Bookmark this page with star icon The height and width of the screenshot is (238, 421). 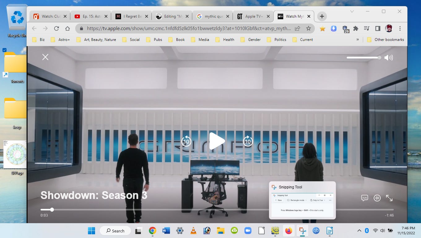click(x=308, y=29)
